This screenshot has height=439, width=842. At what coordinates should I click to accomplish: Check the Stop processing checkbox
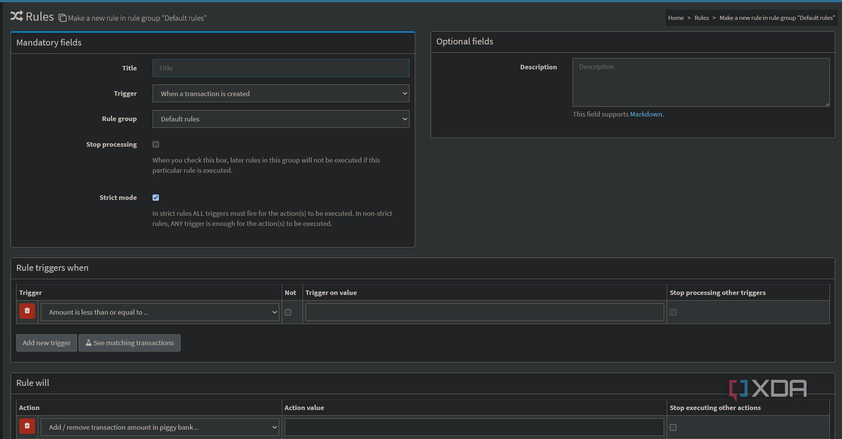(155, 145)
